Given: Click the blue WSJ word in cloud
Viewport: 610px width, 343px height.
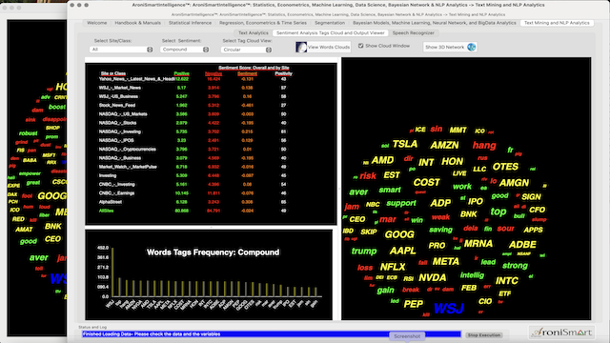Looking at the screenshot, I should tap(449, 309).
